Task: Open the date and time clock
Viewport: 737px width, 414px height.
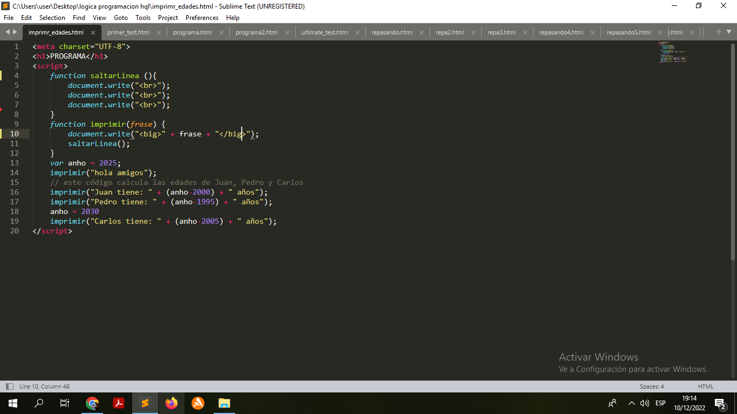Action: tap(689, 403)
